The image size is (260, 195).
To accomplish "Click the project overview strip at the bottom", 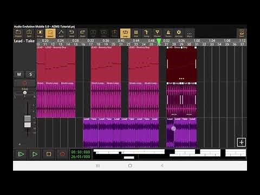I will [170, 154].
